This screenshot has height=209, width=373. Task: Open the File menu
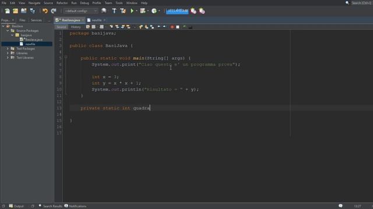4,3
